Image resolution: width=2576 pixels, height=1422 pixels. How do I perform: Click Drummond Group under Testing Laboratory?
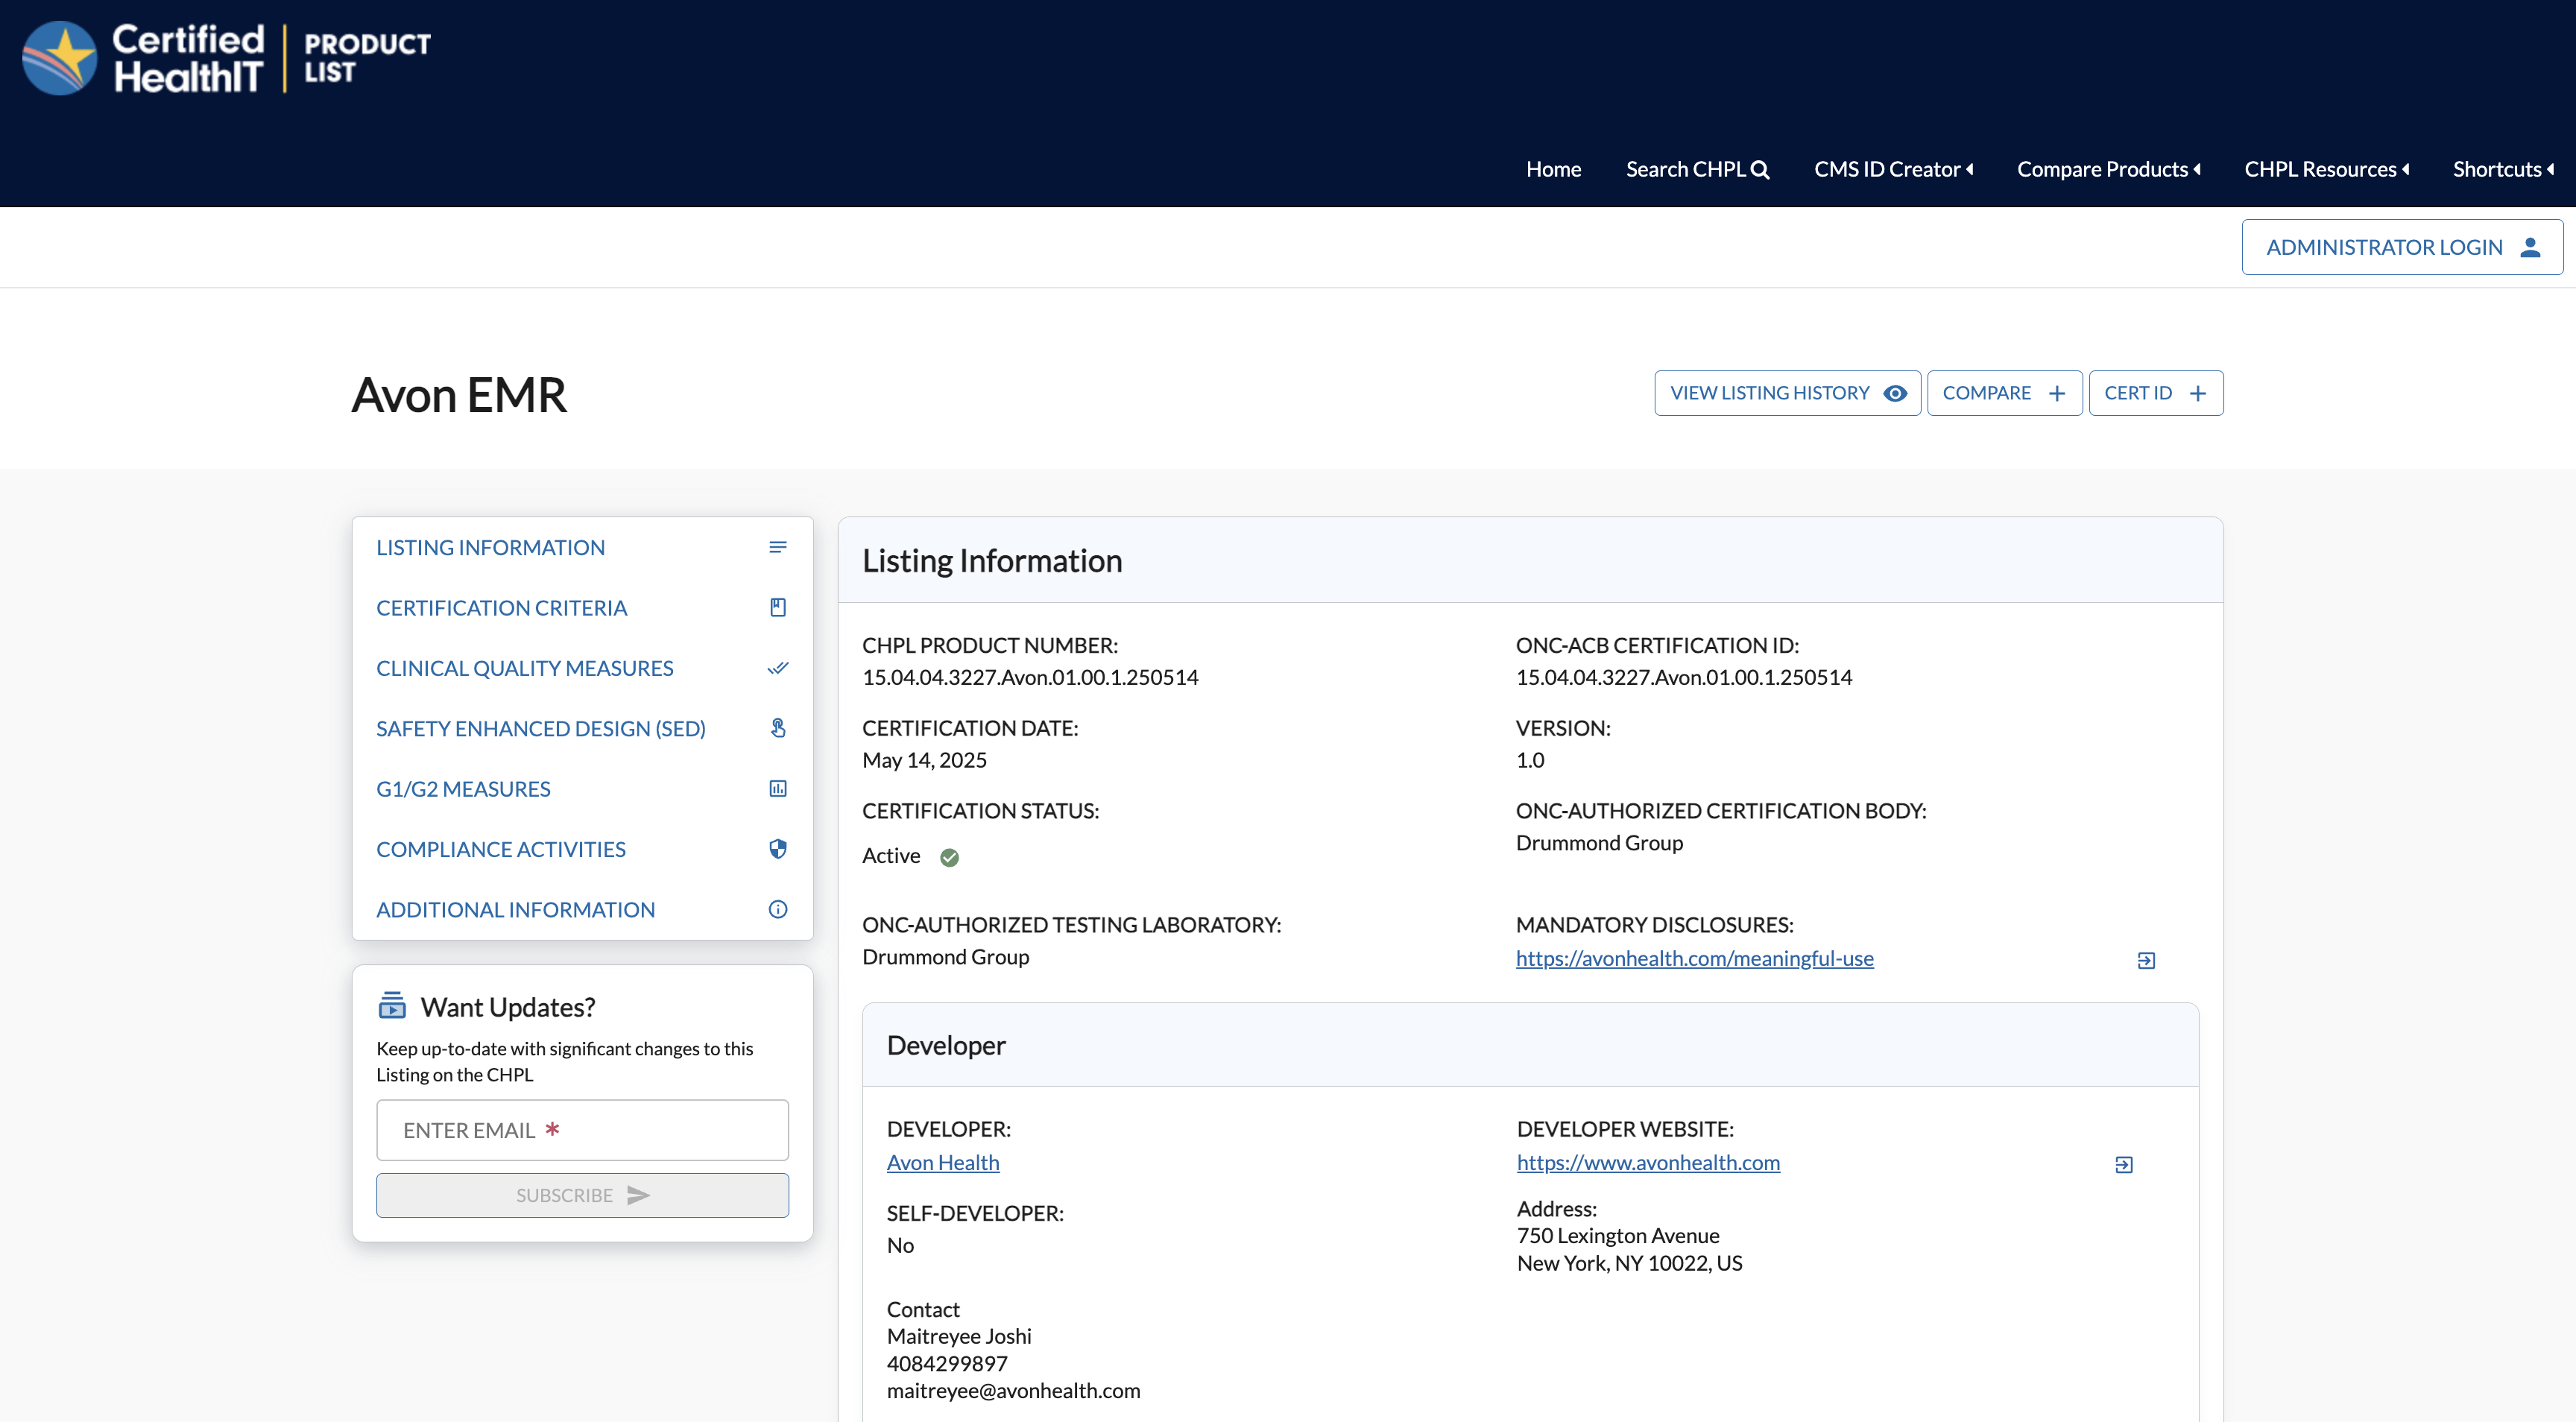(x=945, y=957)
